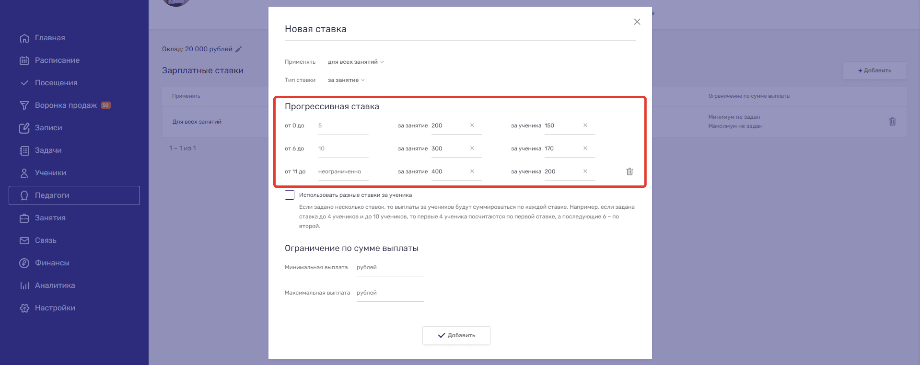Click the Максимальная выплата input field
This screenshot has height=365, width=920.
(x=389, y=293)
